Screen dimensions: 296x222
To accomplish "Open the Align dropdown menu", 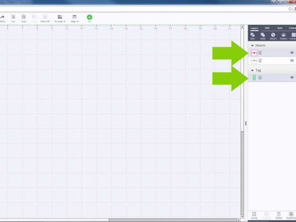I will click(x=75, y=19).
